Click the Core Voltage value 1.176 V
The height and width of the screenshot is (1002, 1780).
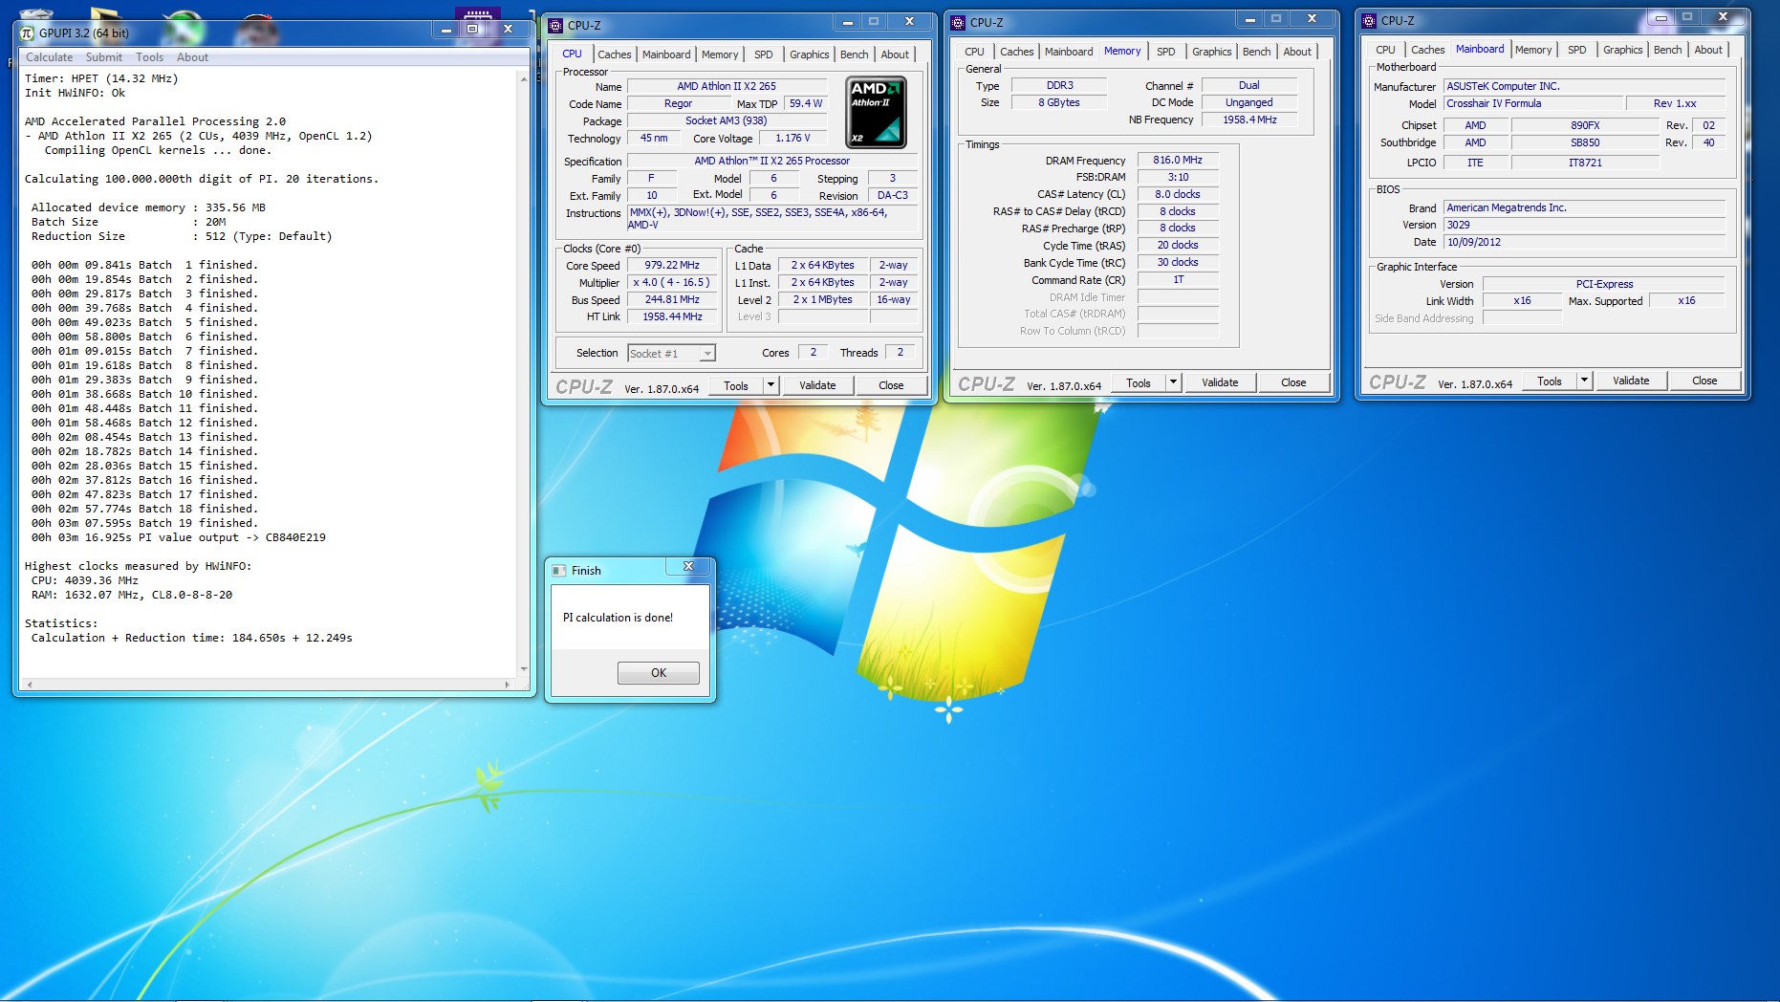click(x=792, y=139)
